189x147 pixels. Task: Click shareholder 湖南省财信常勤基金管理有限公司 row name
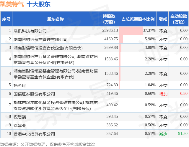(x=56, y=74)
